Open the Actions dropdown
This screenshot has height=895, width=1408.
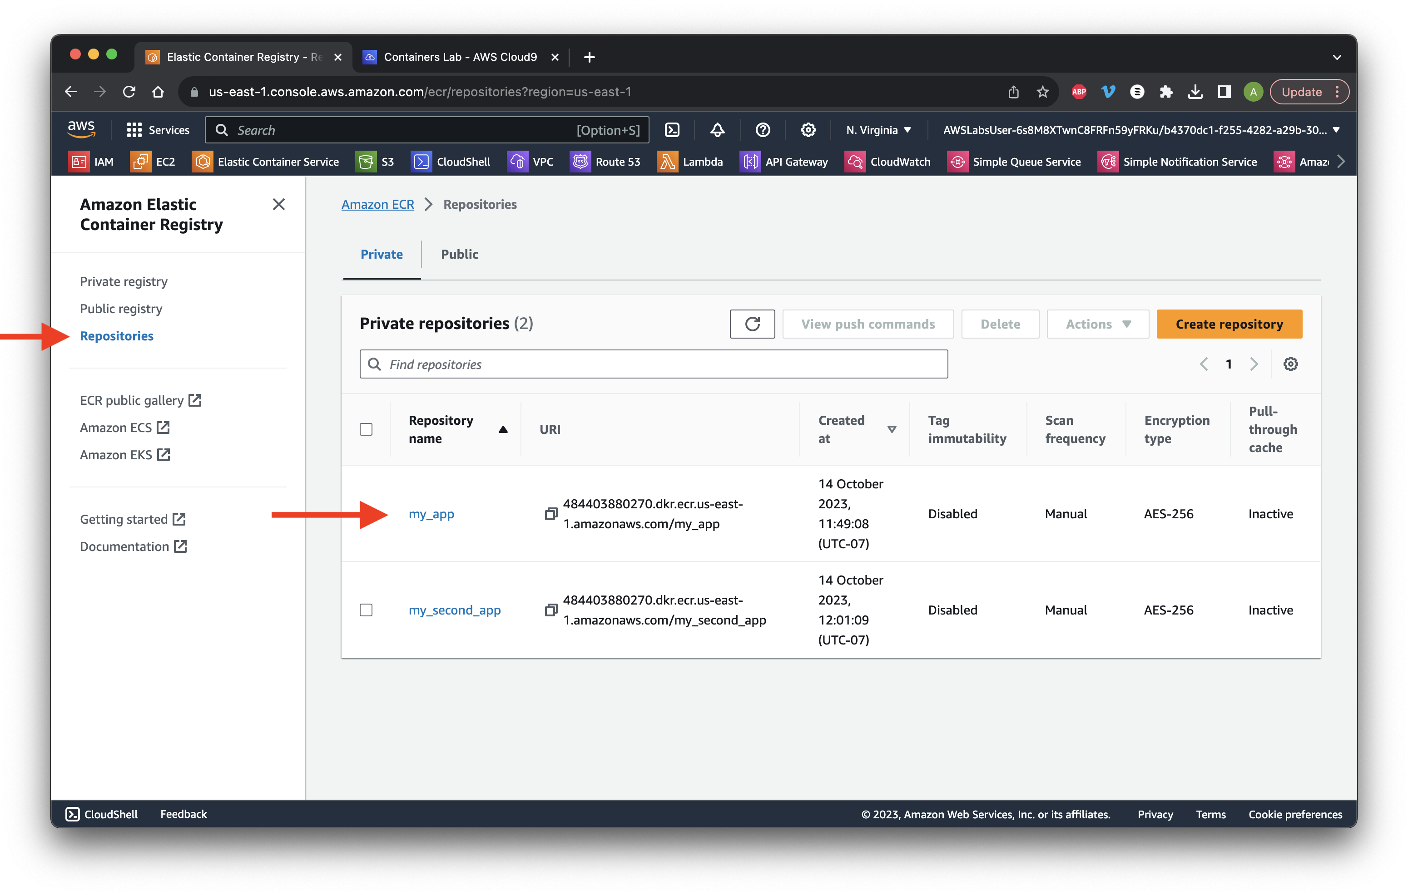tap(1097, 324)
